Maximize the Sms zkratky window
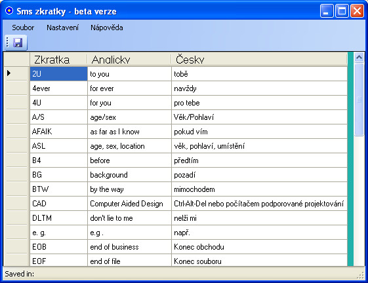368x283 pixels. (342, 10)
